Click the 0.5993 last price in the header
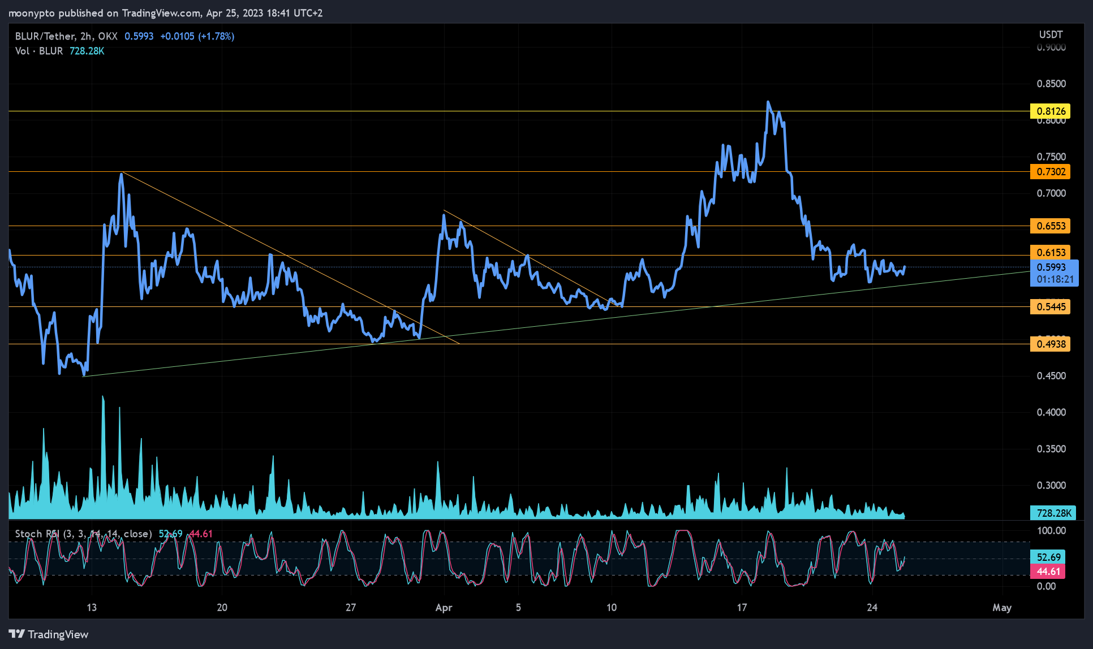This screenshot has height=649, width=1093. (139, 36)
